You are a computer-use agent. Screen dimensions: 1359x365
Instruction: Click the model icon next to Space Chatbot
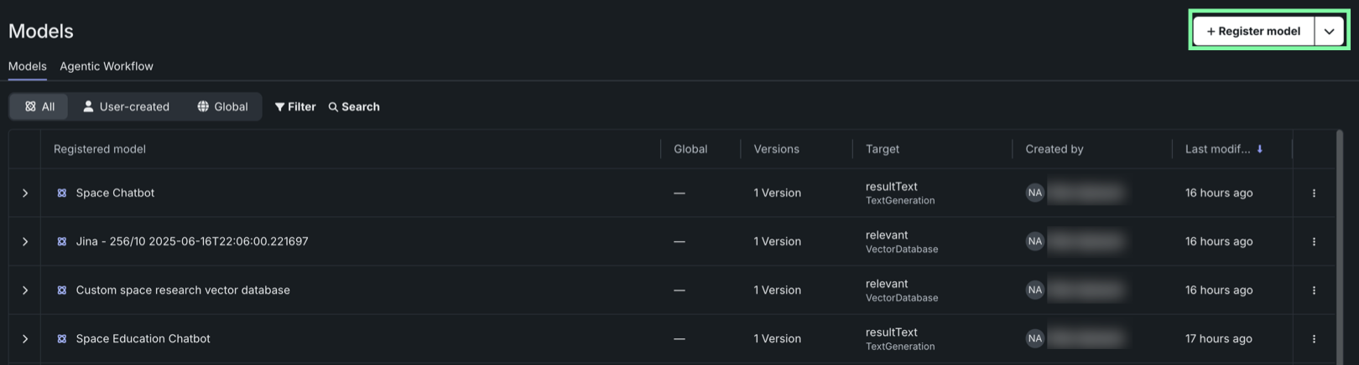pyautogui.click(x=62, y=193)
